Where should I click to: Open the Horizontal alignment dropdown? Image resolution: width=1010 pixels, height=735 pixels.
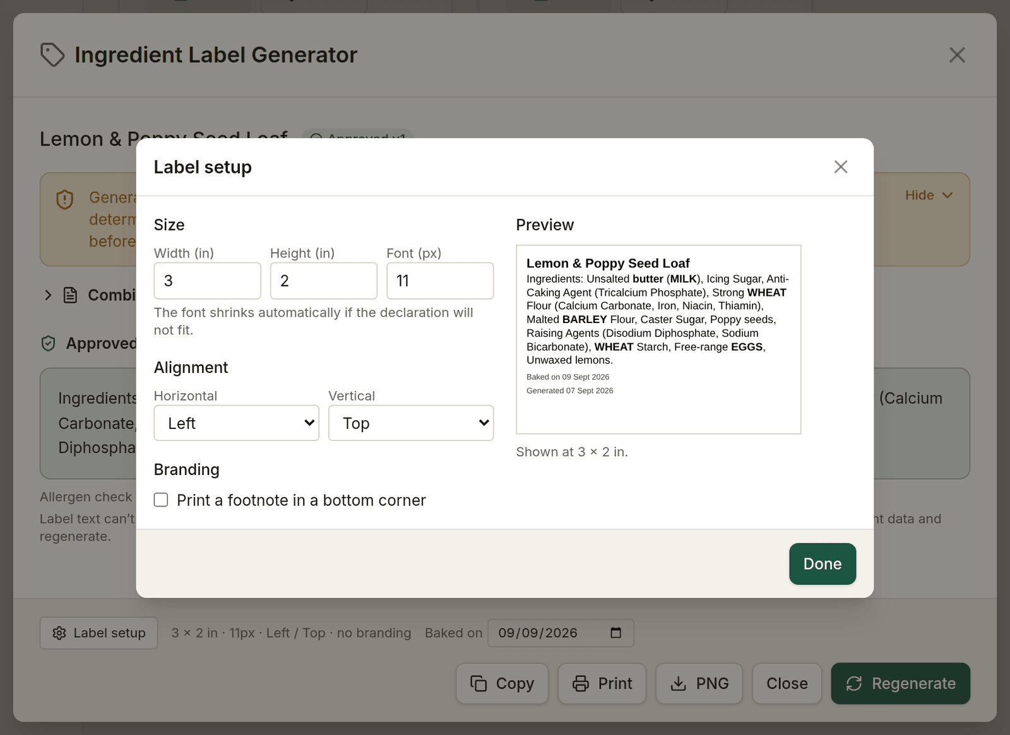pos(236,423)
